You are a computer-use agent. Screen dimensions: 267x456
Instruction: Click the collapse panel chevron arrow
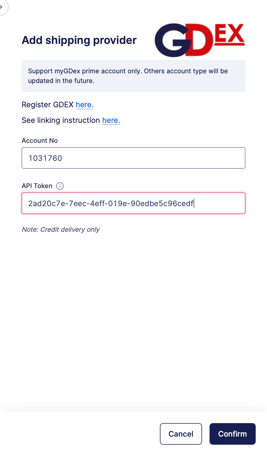coord(2,7)
